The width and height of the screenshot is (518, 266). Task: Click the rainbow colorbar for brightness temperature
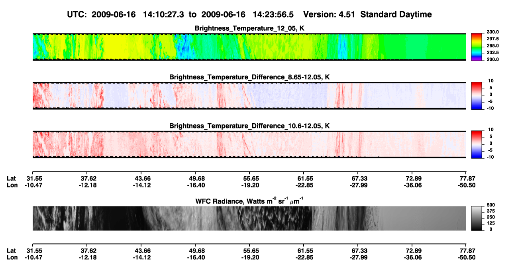click(477, 47)
